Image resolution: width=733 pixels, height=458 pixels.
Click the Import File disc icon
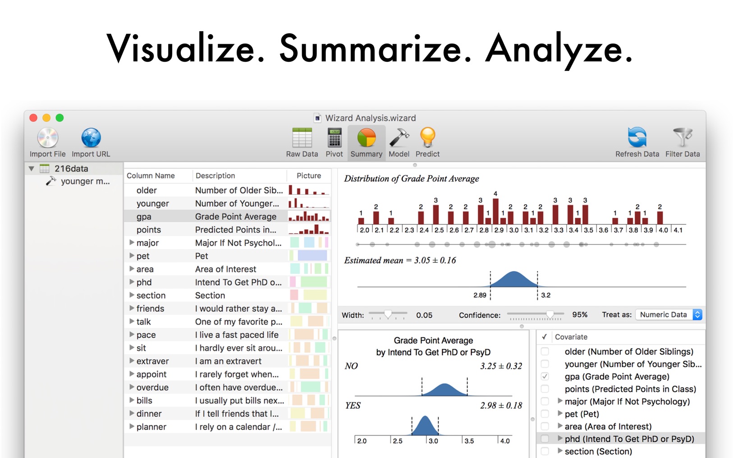(x=47, y=138)
